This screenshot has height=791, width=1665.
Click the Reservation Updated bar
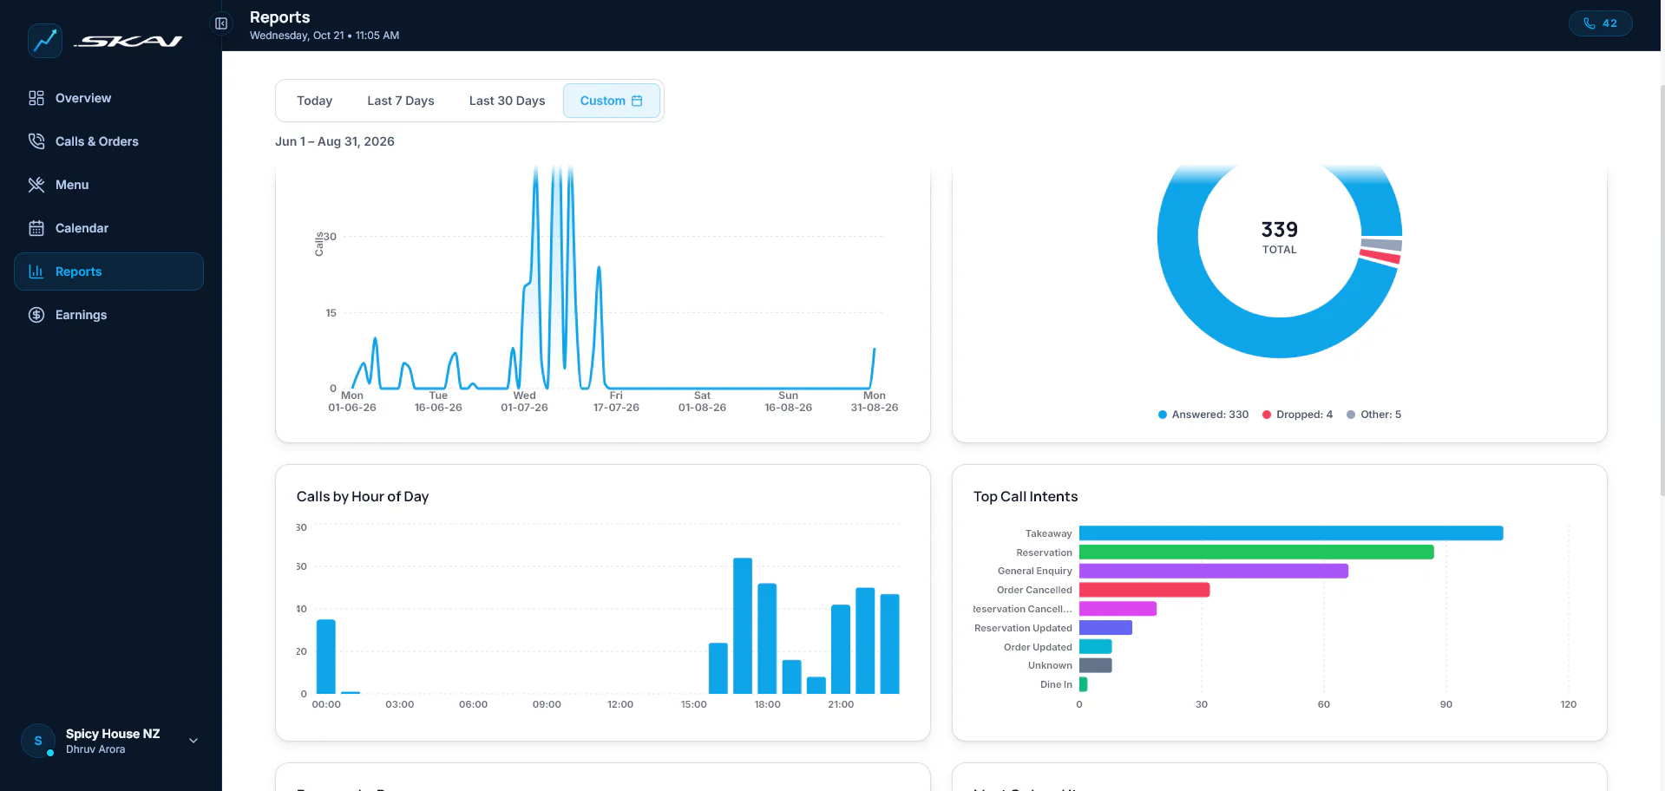[1105, 628]
